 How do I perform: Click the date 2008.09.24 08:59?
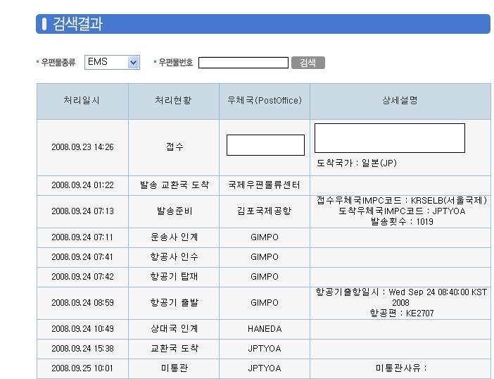[x=82, y=303]
